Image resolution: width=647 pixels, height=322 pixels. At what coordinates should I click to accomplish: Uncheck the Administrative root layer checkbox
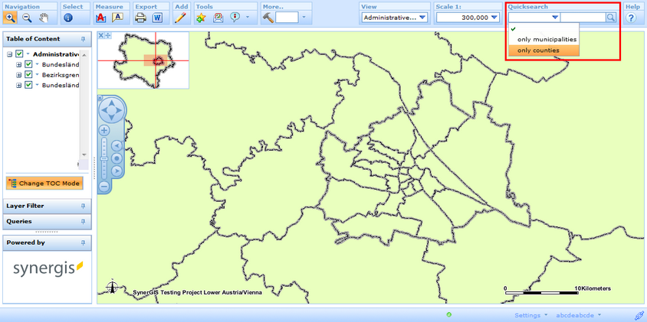[x=19, y=54]
